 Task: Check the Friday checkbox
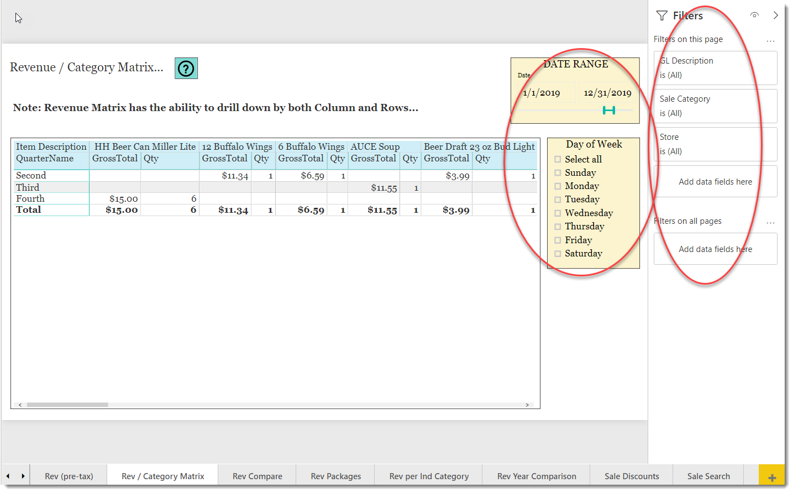click(x=558, y=240)
